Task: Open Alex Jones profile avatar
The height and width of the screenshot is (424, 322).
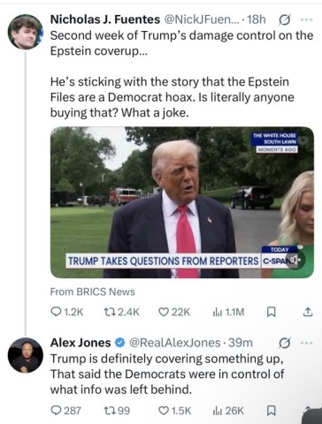Action: click(x=26, y=355)
